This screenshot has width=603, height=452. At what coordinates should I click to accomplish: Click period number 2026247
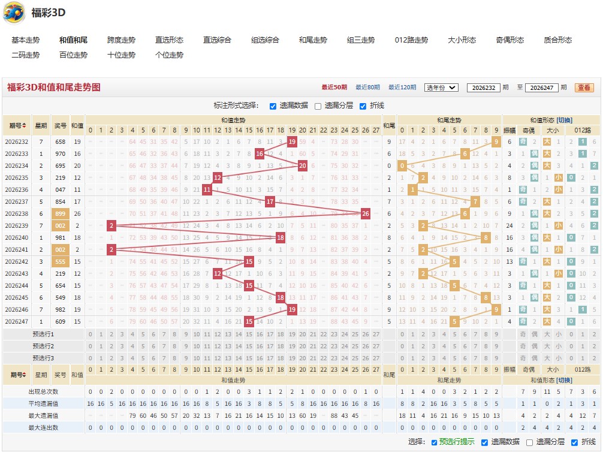click(17, 321)
